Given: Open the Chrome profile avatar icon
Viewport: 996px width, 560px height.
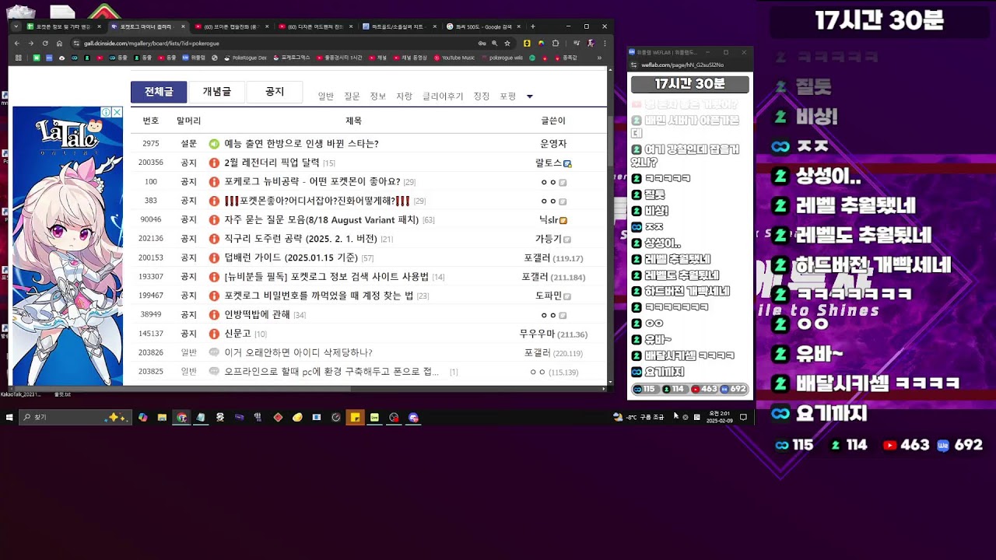Looking at the screenshot, I should click(x=591, y=44).
